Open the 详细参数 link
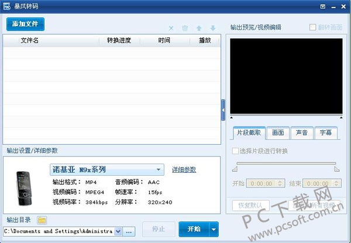 [184, 169]
